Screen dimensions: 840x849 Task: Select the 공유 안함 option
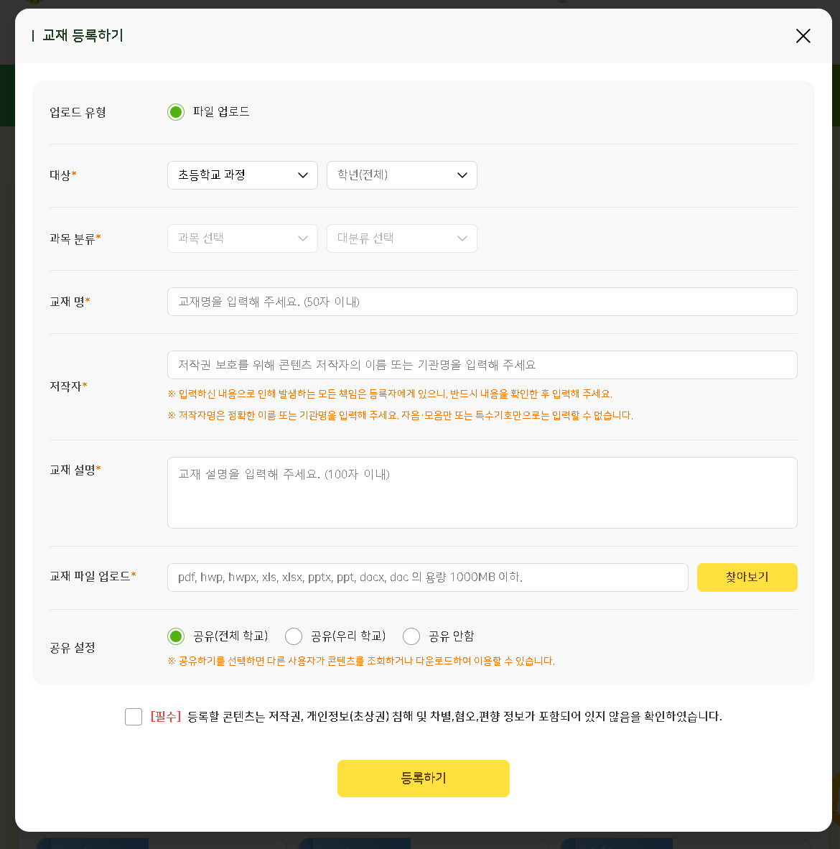click(x=411, y=636)
